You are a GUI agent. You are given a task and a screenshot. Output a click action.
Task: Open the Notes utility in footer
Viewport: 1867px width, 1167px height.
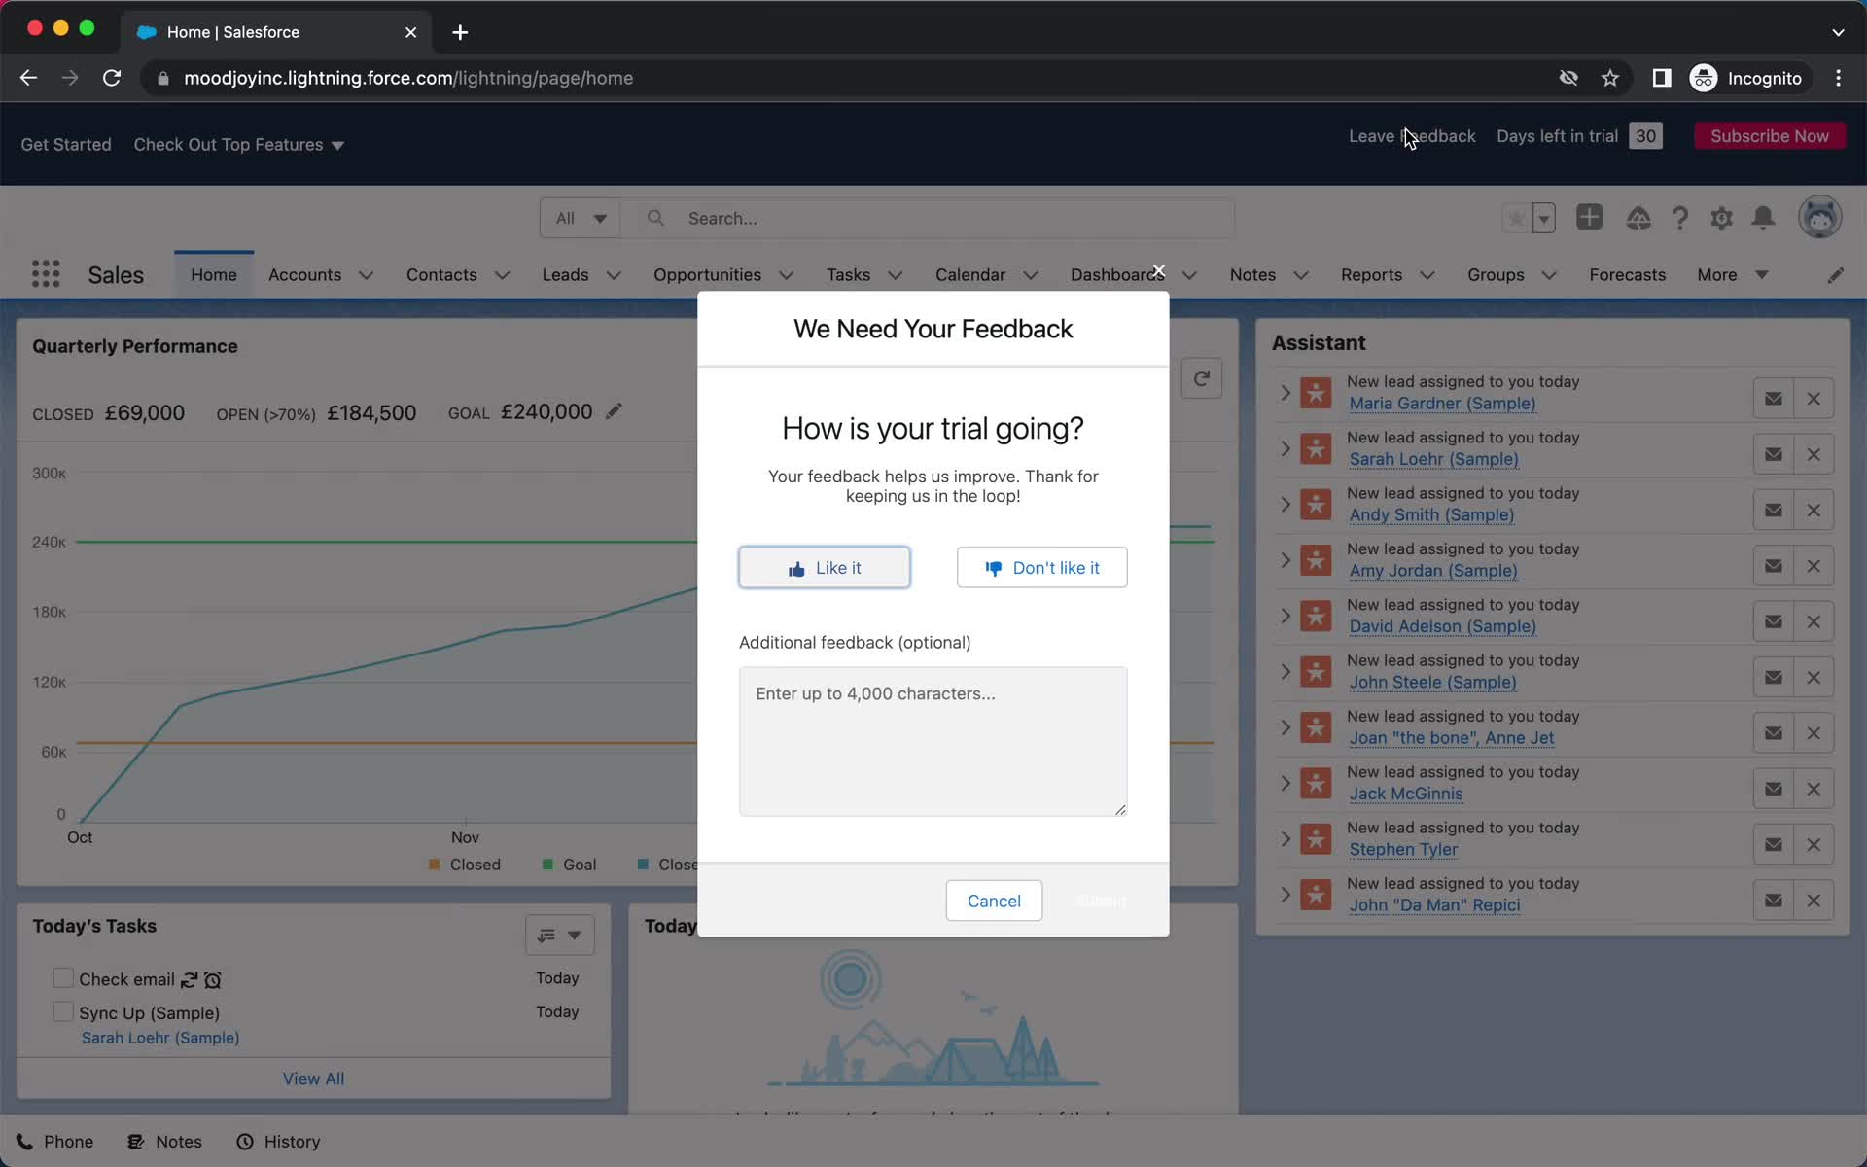tap(165, 1142)
